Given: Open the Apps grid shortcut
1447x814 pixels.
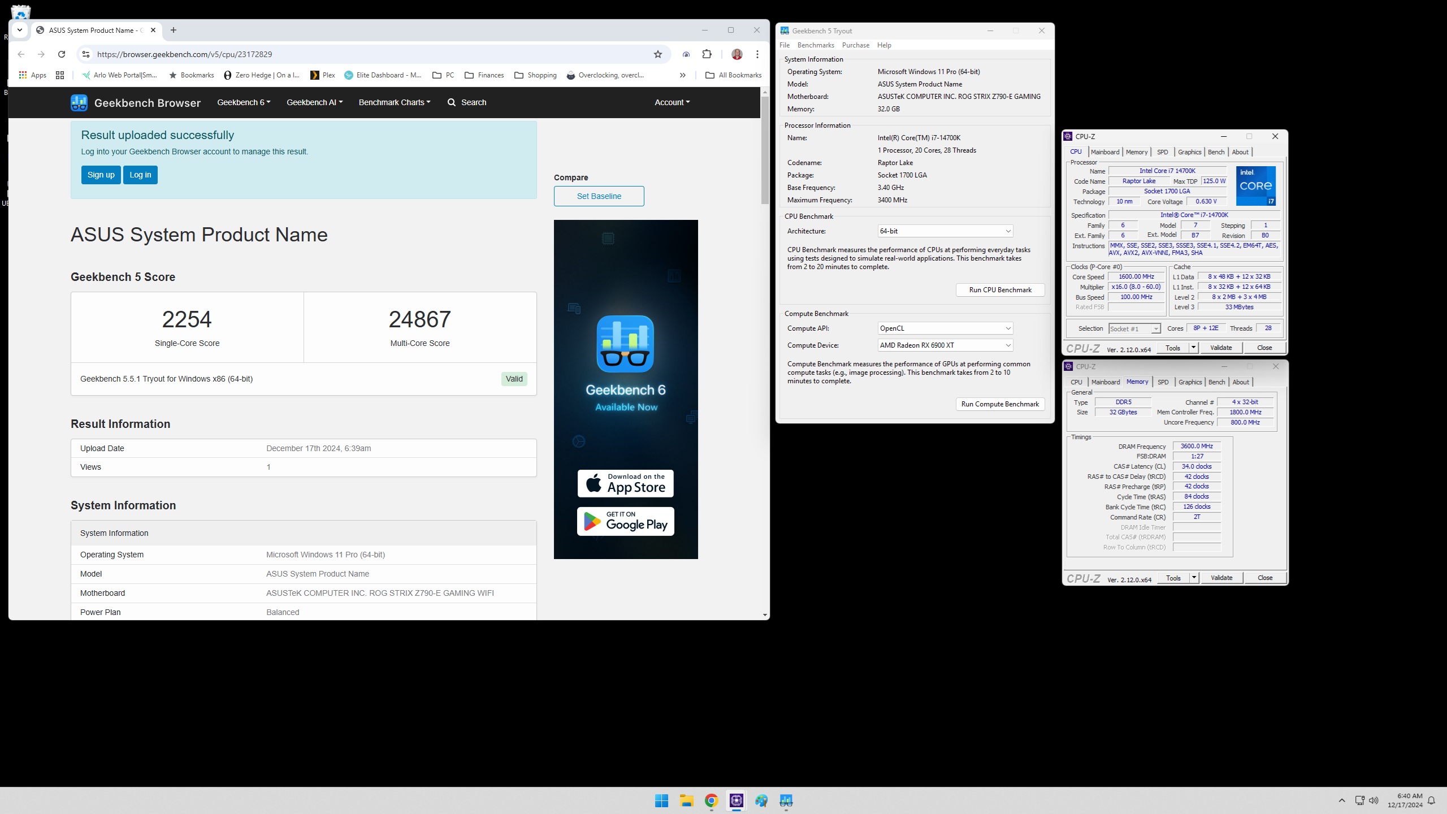Looking at the screenshot, I should (32, 75).
